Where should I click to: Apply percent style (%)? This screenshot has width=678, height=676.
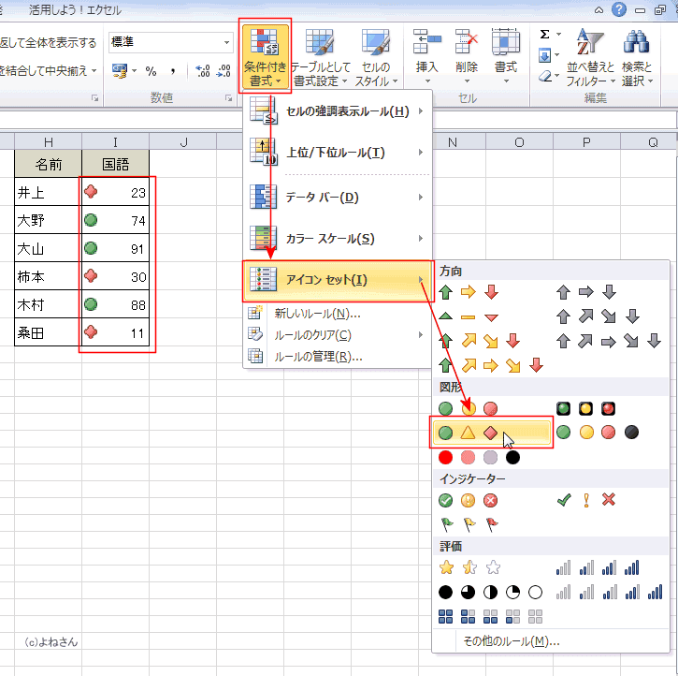[151, 71]
